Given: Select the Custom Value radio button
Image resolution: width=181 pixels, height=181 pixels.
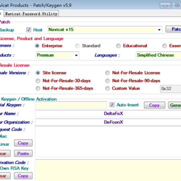Looking at the screenshot, I should click(107, 88).
